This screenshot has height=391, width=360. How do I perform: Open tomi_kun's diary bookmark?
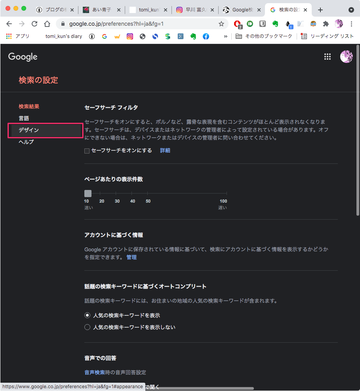(x=64, y=36)
